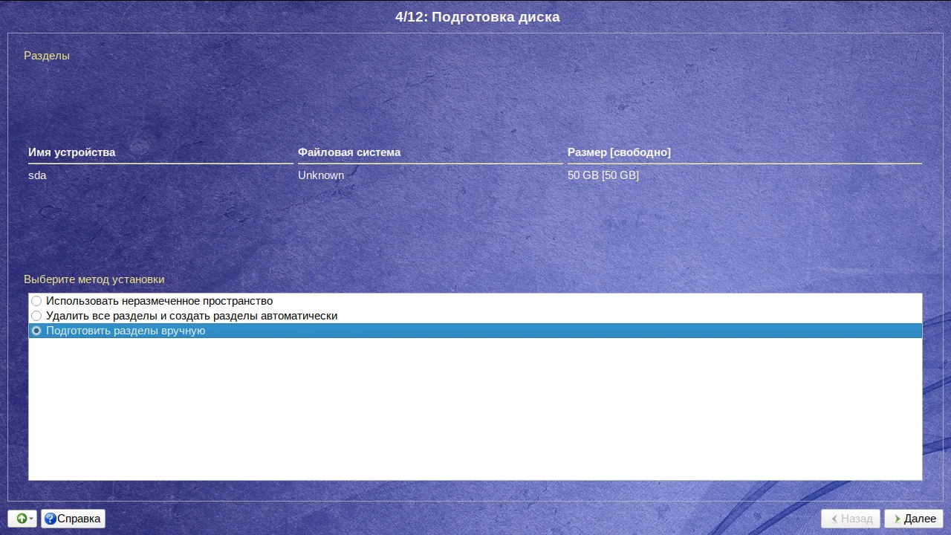
Task: Select the sda device row
Action: [x=475, y=175]
